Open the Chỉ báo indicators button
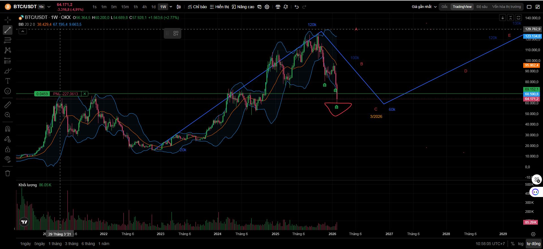Viewport: 543px width, 249px height. 197,7
